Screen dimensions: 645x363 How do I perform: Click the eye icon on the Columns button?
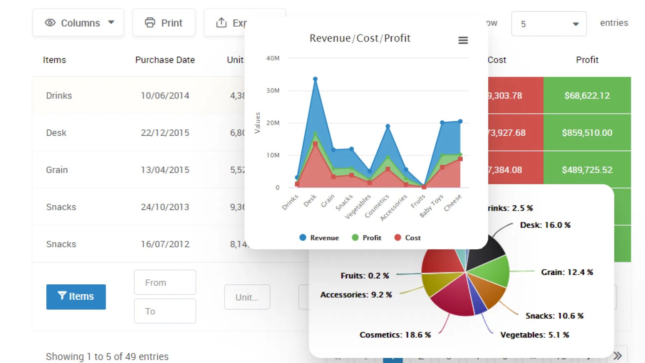click(x=50, y=23)
